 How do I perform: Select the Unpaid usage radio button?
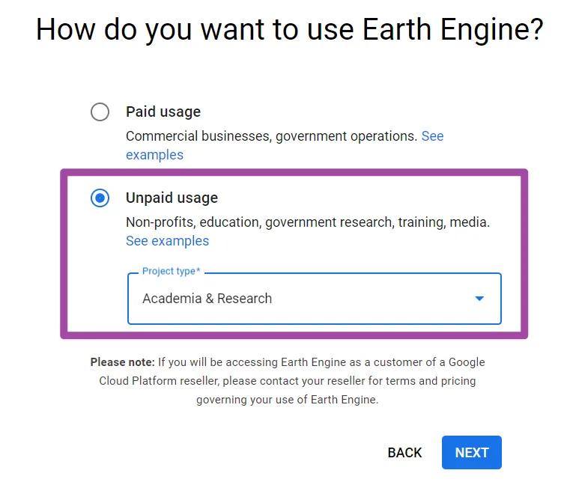pos(100,198)
